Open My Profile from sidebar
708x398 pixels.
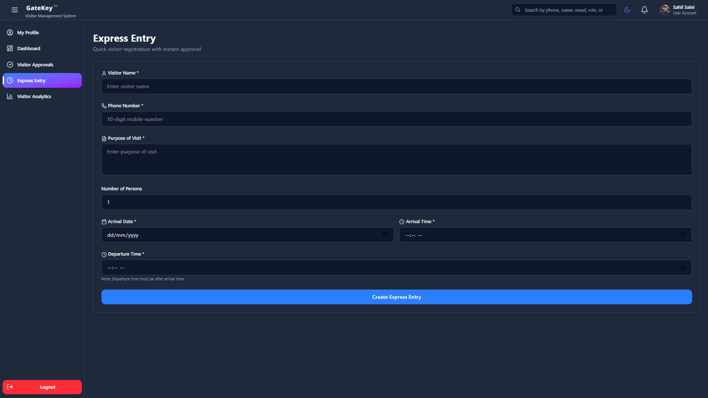pyautogui.click(x=28, y=32)
